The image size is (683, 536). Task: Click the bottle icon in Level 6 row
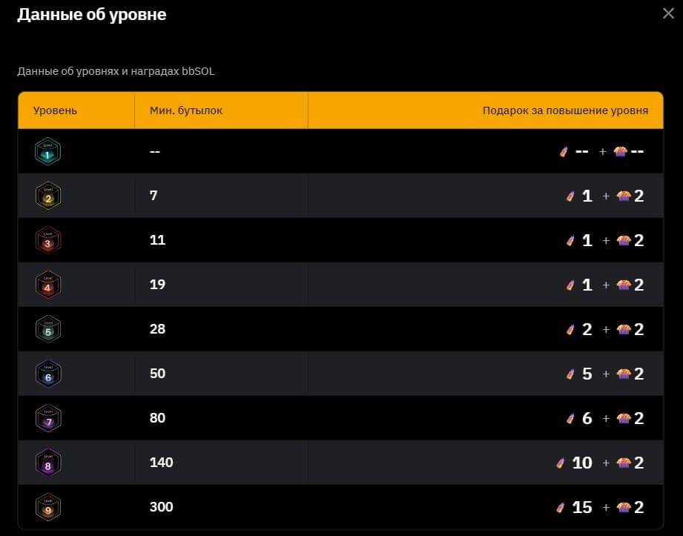click(x=571, y=374)
